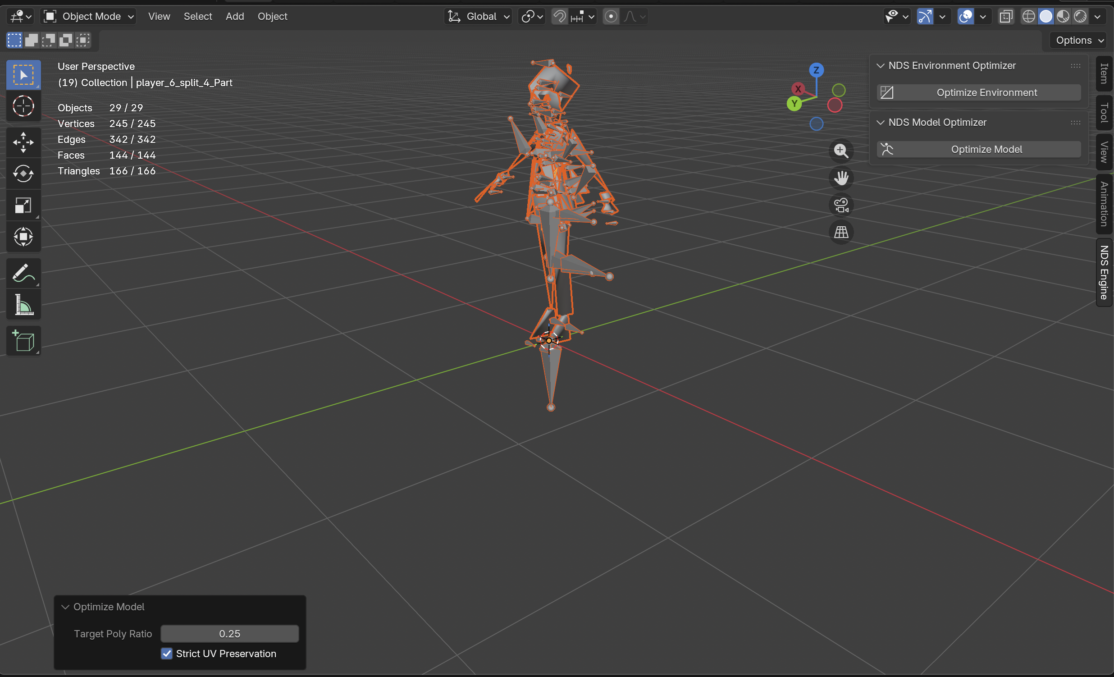Screen dimensions: 1114x677
Task: Pick the Rotate tool
Action: click(x=23, y=174)
